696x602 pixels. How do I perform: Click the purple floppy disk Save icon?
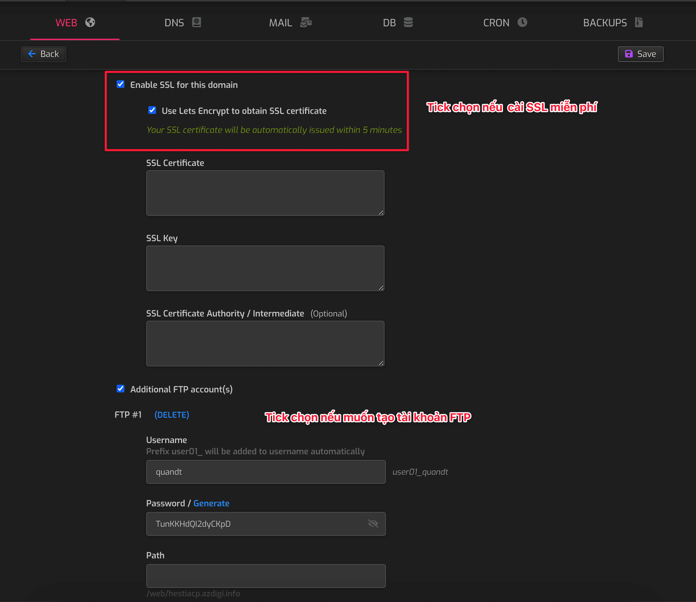(629, 54)
